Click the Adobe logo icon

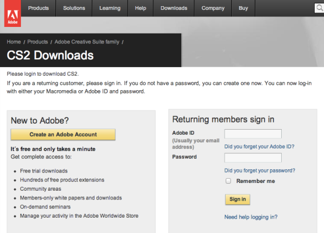[13, 13]
